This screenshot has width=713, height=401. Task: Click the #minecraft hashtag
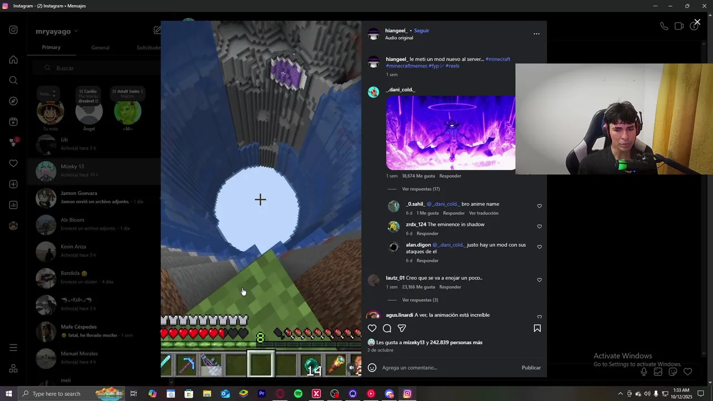point(498,59)
